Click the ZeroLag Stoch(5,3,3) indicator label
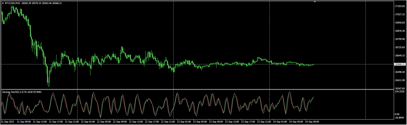Viewport: 407px width, 125px height. coord(13,92)
